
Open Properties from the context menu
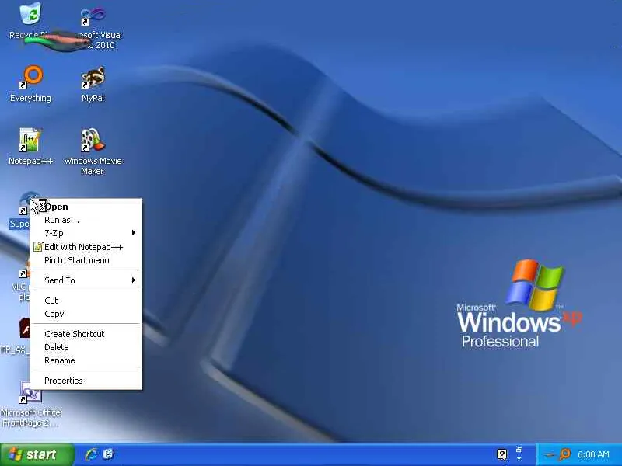click(x=86, y=381)
